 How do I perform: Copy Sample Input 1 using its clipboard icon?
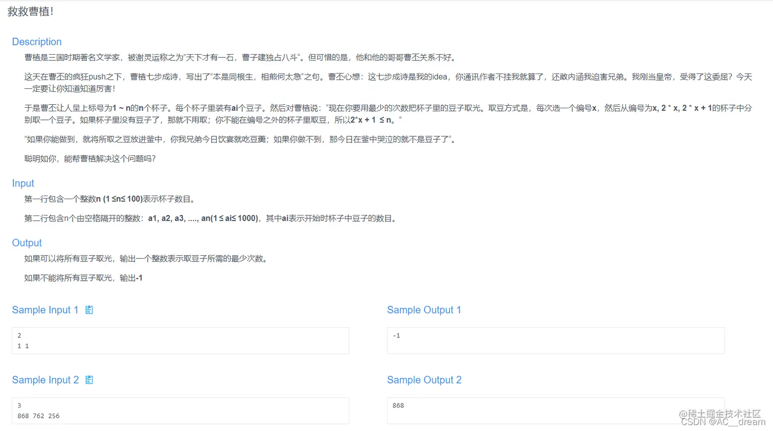tap(89, 310)
